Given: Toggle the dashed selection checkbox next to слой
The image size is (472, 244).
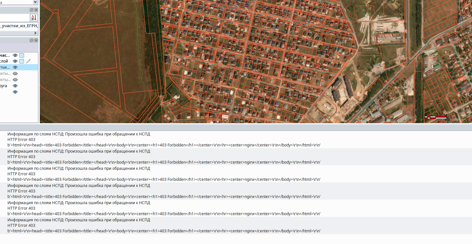Looking at the screenshot, I should click(22, 61).
